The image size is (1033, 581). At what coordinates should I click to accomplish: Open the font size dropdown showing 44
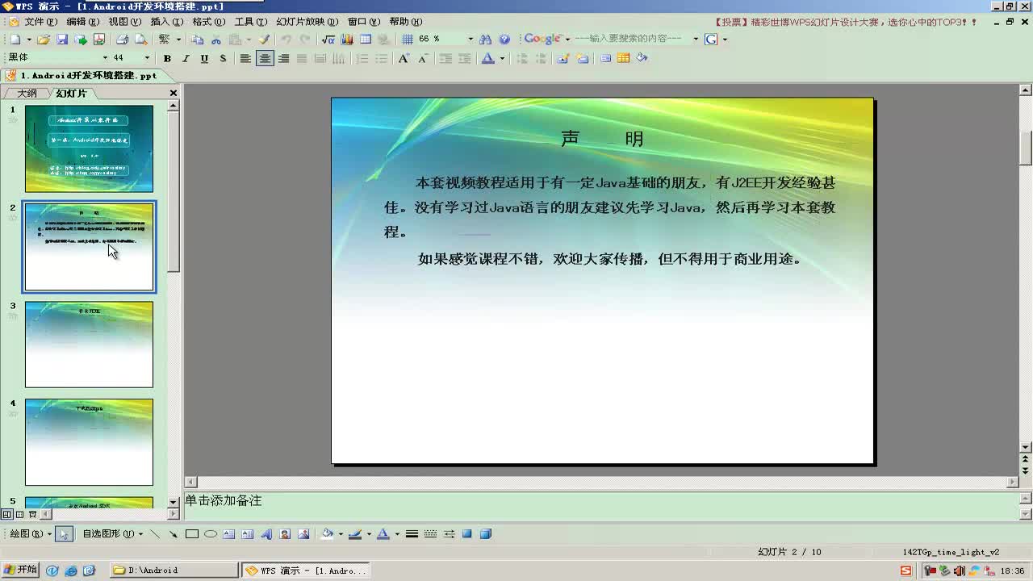pos(146,58)
